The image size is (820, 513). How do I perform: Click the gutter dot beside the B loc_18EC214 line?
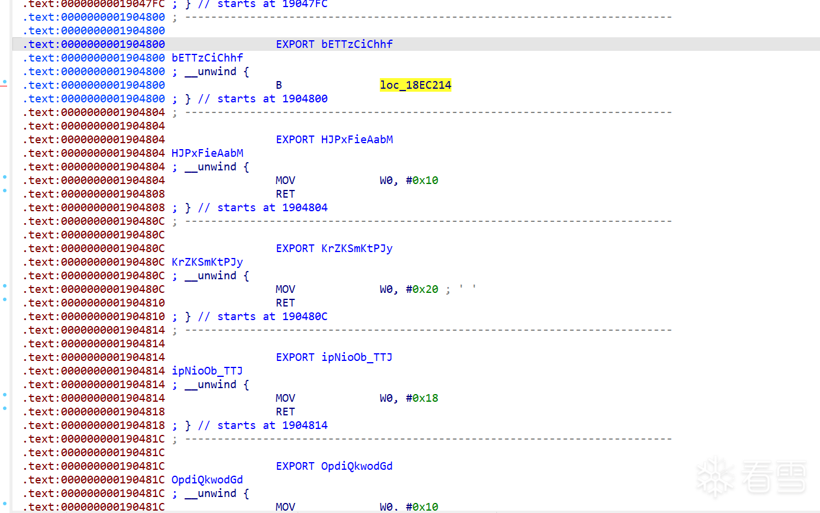5,82
